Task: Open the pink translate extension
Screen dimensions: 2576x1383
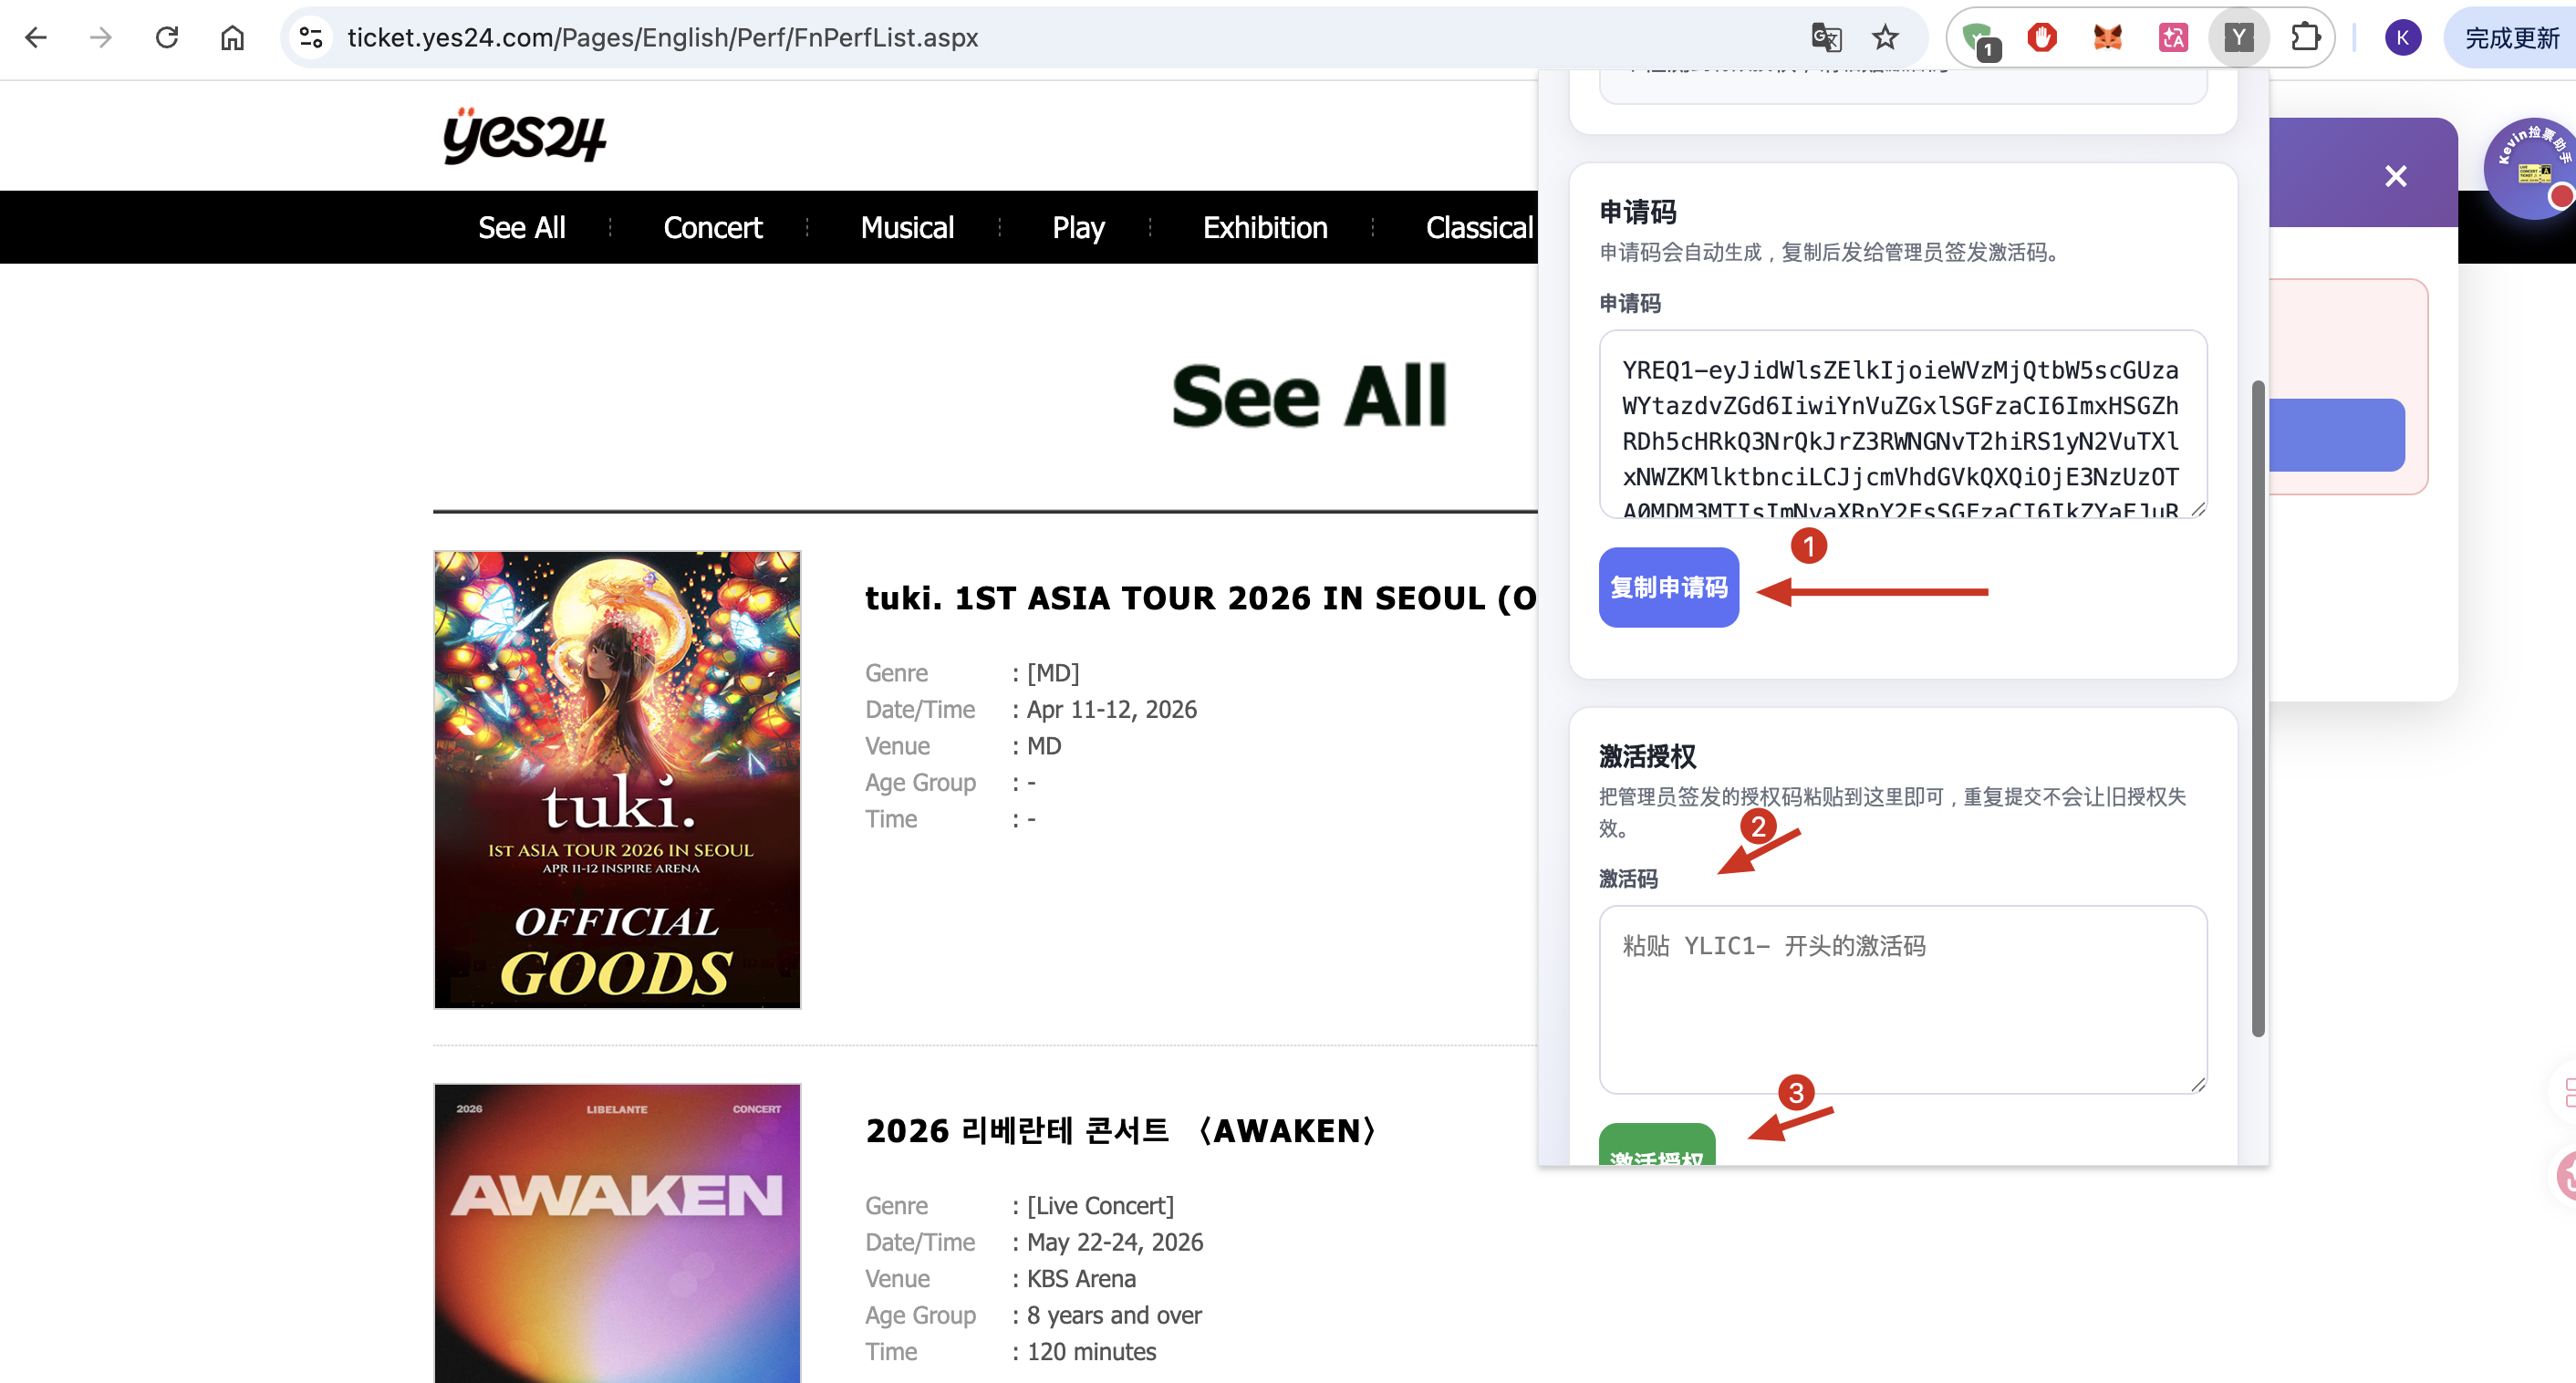Action: [2173, 38]
